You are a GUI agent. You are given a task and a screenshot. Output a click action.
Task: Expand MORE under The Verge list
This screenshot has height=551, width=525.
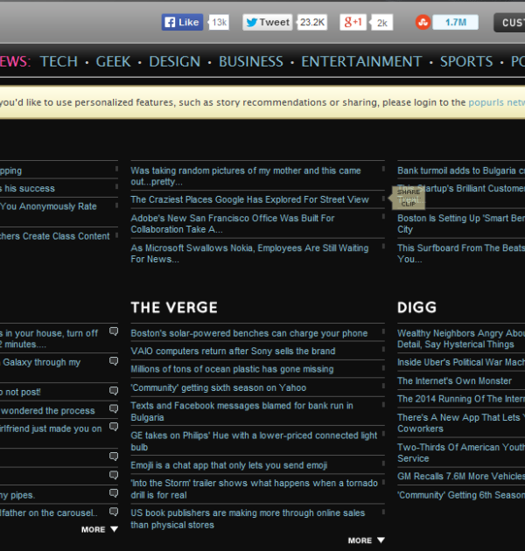point(366,541)
